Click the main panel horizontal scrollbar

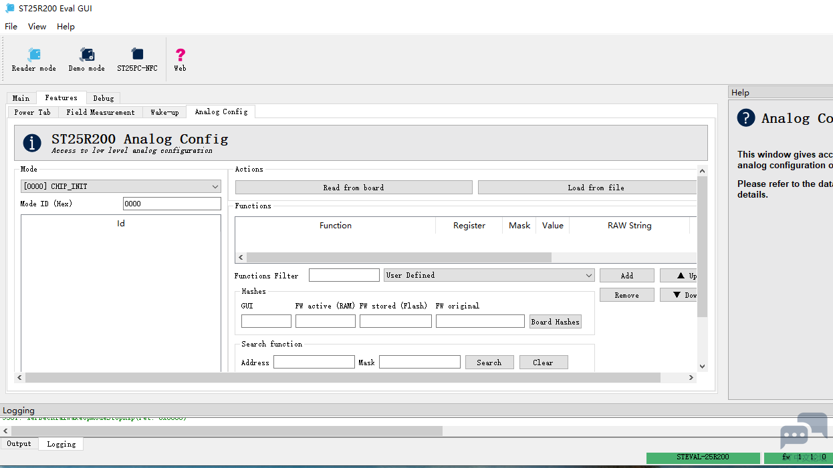click(x=342, y=378)
